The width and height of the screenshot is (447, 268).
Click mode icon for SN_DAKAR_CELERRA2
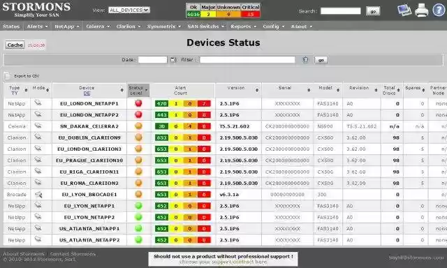(38, 126)
